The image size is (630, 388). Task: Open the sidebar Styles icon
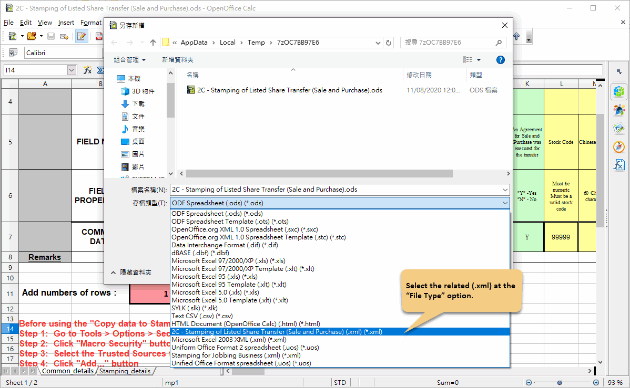[x=619, y=110]
